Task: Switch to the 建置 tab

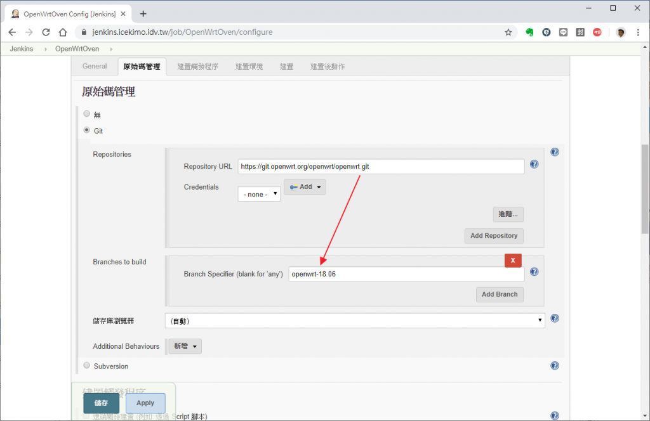Action: 286,66
